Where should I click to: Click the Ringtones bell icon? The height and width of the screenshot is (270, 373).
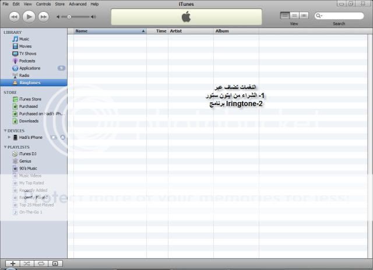tap(15, 83)
